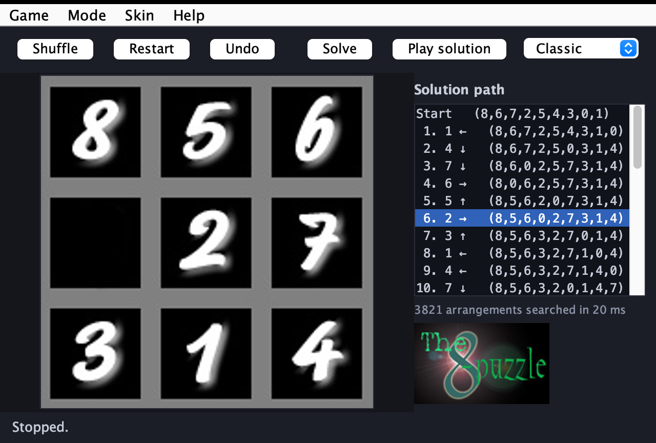Open the Help menu

(189, 15)
